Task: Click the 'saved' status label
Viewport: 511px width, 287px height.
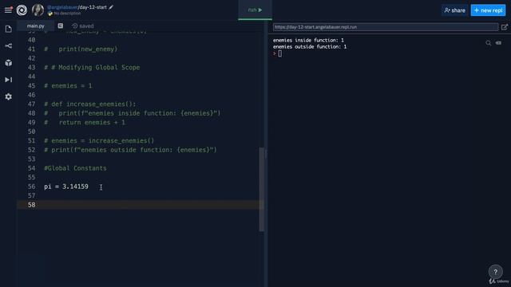Action: click(86, 26)
